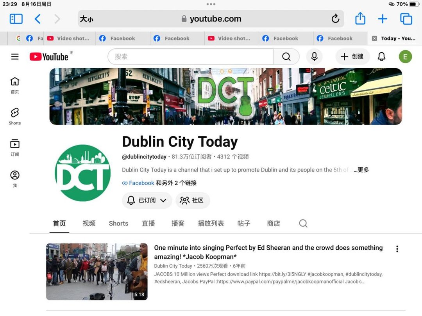Image resolution: width=422 pixels, height=316 pixels.
Task: Open the green 'E' account avatar
Action: click(x=405, y=57)
